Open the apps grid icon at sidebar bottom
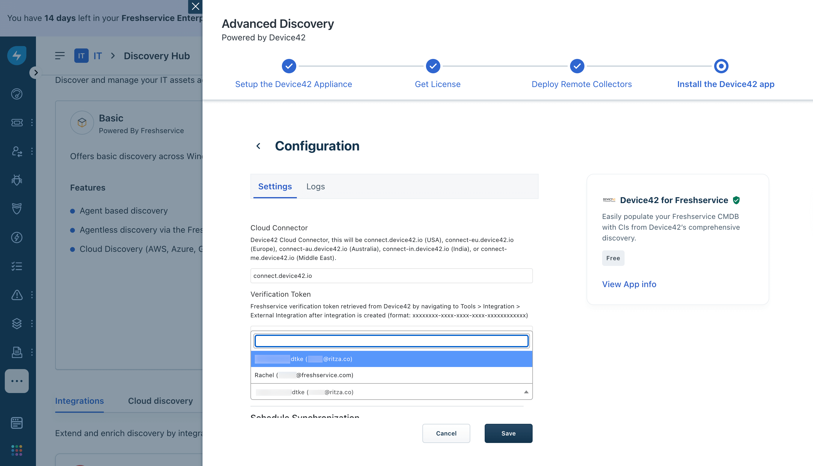The width and height of the screenshot is (813, 466). click(17, 450)
